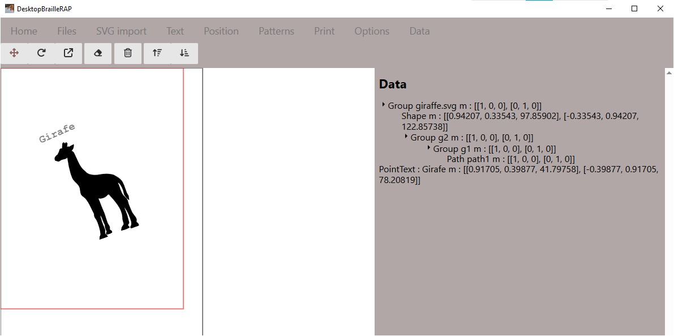Select the Path path1 row

(x=510, y=159)
